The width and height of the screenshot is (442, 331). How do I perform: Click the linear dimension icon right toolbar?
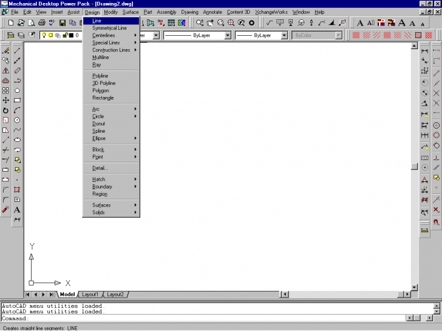[424, 51]
